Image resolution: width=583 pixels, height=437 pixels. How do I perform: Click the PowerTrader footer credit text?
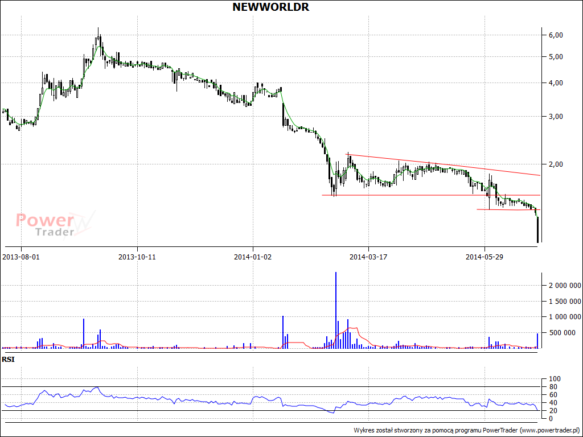pyautogui.click(x=467, y=430)
